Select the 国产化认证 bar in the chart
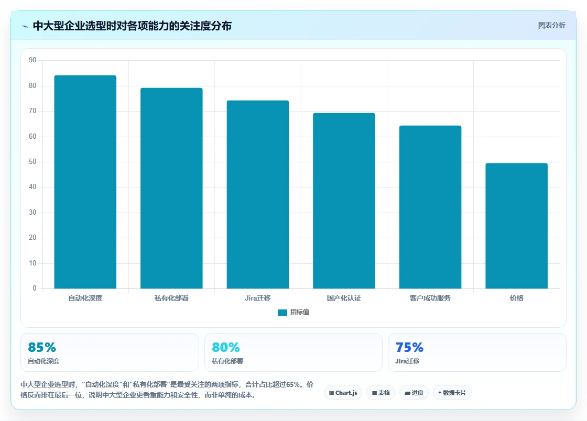The height and width of the screenshot is (421, 587). 344,201
